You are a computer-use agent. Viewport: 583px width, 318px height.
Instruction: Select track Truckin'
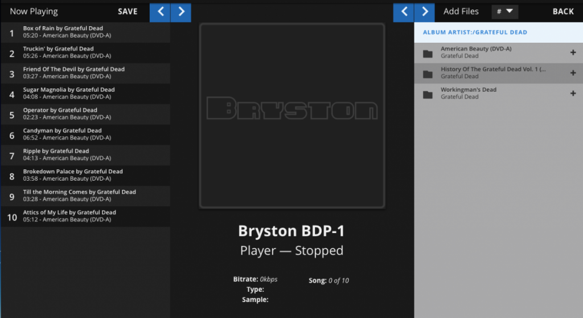[85, 53]
